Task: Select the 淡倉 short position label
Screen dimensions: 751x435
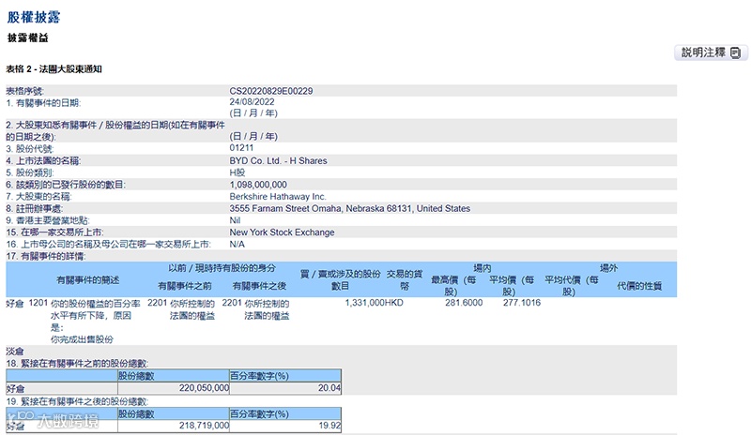Action: pos(15,352)
